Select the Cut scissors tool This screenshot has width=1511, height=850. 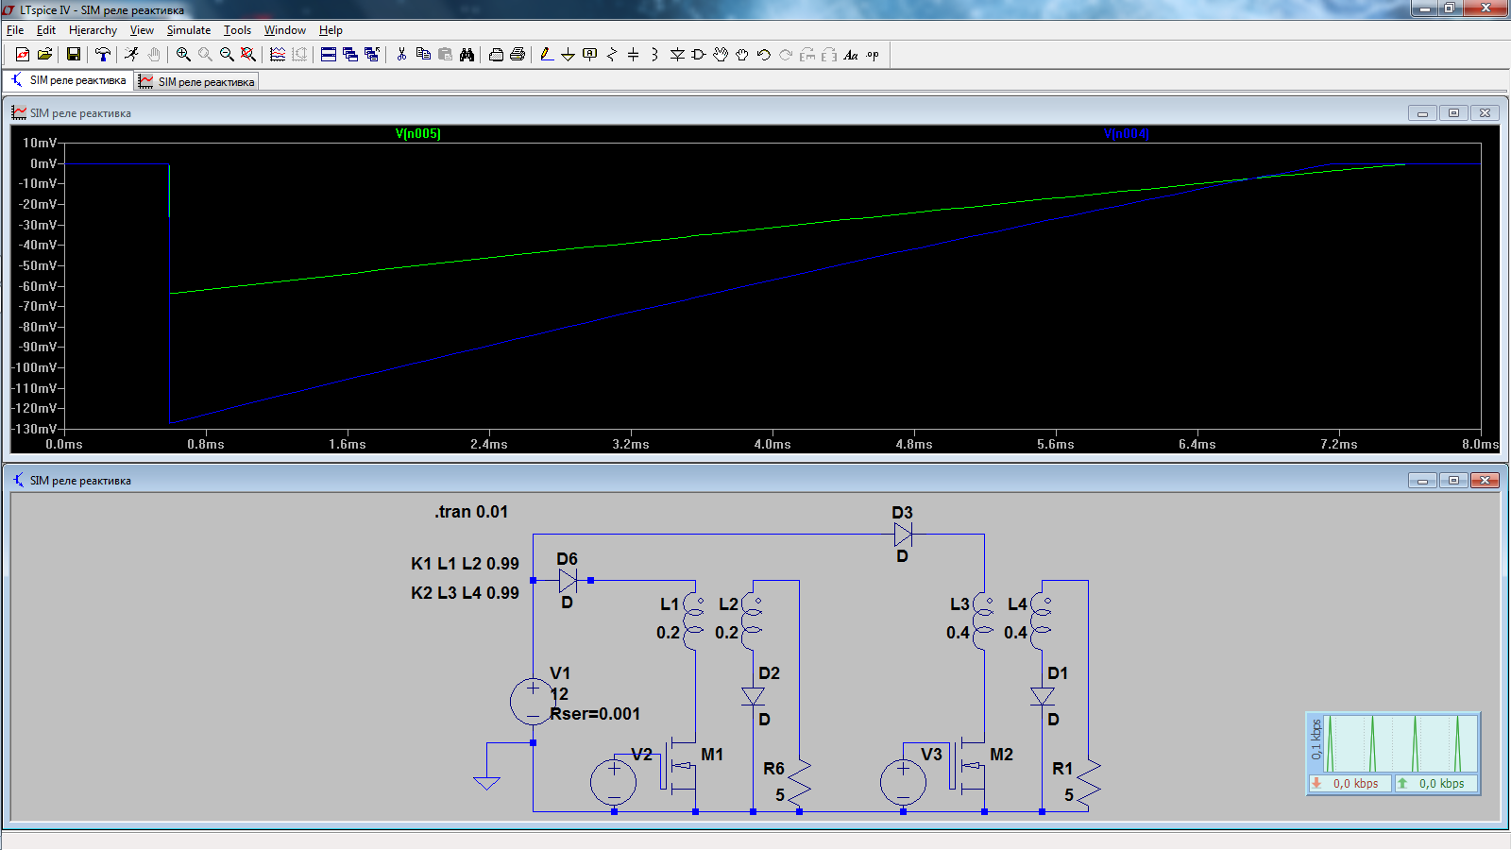point(401,55)
